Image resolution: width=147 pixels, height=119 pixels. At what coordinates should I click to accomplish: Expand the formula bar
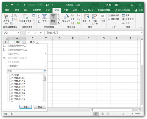coord(141,33)
